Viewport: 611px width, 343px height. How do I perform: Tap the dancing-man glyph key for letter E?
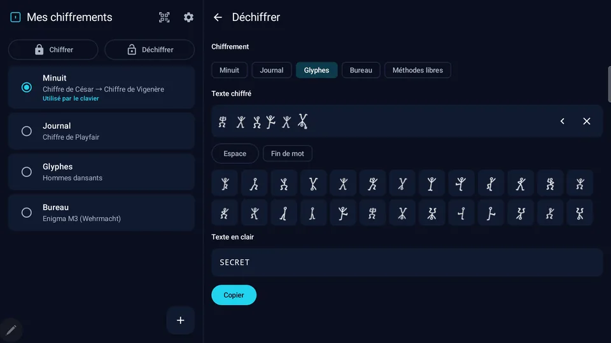(343, 184)
